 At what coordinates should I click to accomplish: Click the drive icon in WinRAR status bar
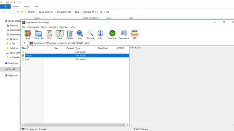pyautogui.click(x=23, y=129)
